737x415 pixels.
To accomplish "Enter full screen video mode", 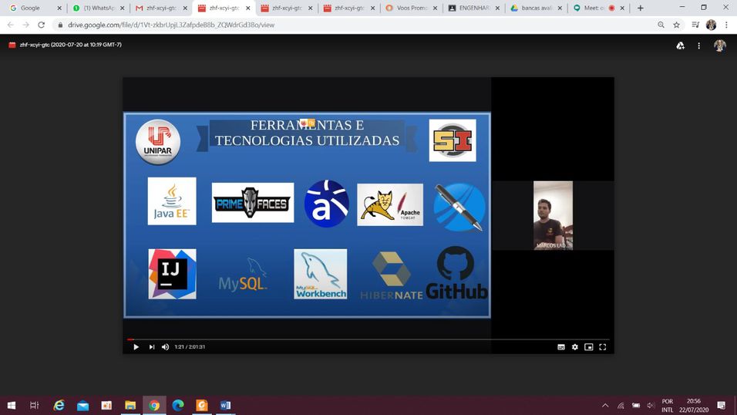I will tap(602, 347).
